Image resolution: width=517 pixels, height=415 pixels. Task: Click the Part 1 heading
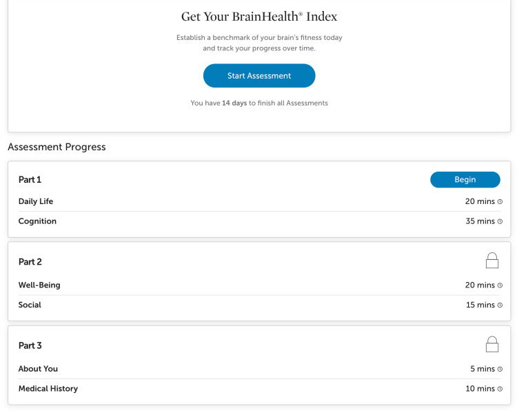coord(30,180)
